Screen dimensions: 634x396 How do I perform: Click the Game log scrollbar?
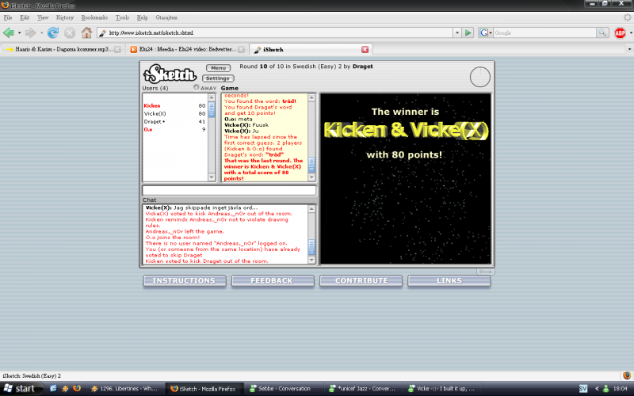pos(311,139)
